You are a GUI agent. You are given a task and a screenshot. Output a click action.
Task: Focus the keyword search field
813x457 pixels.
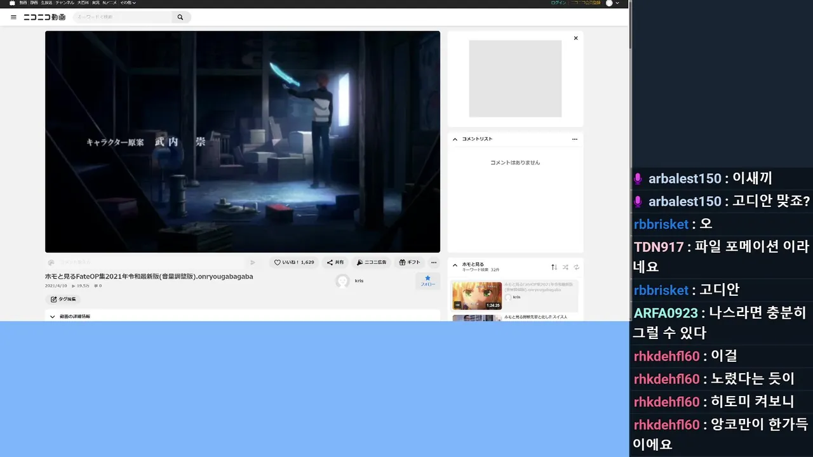click(123, 17)
